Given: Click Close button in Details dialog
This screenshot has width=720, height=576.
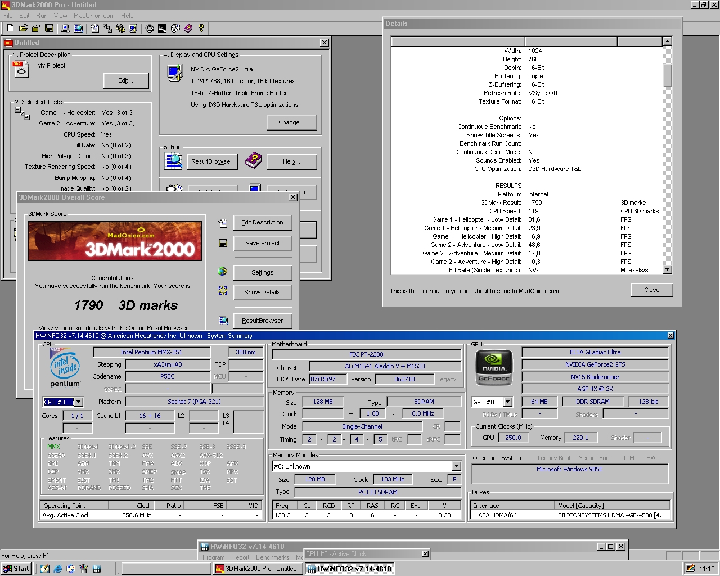Looking at the screenshot, I should 652,290.
